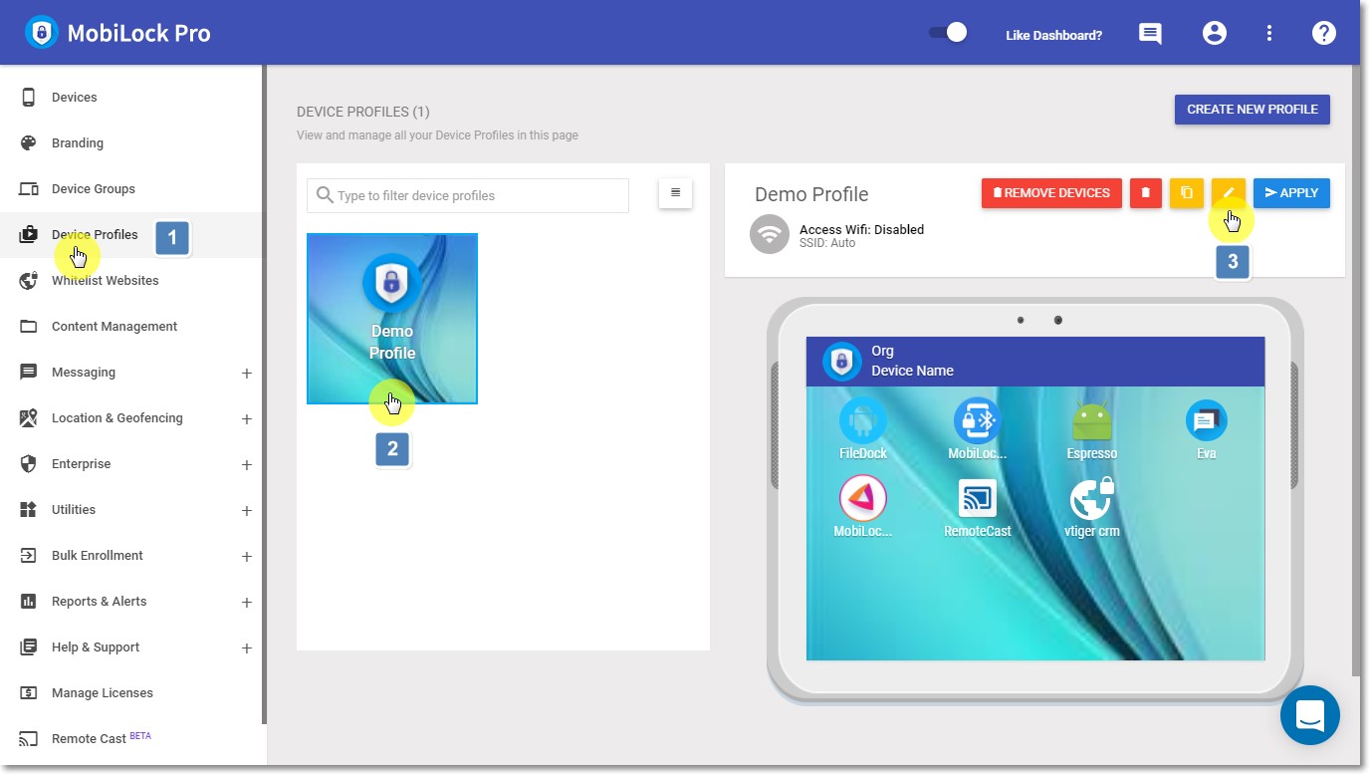Open Devices in sidebar
This screenshot has height=774, width=1369.
(131, 98)
